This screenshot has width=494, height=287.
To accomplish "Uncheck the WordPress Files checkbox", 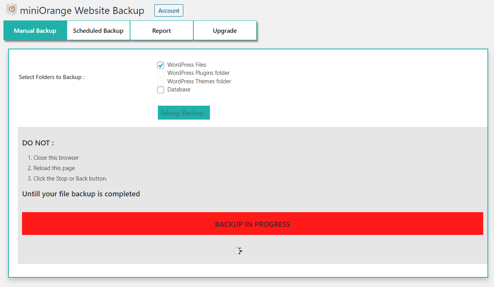I will click(161, 65).
